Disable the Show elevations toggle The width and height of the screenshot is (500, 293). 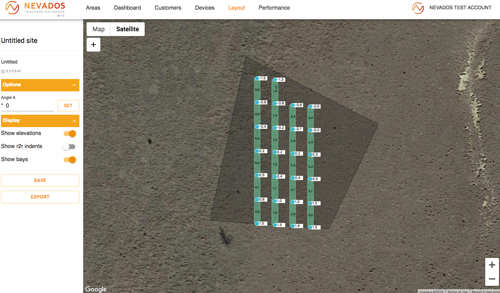coord(70,134)
